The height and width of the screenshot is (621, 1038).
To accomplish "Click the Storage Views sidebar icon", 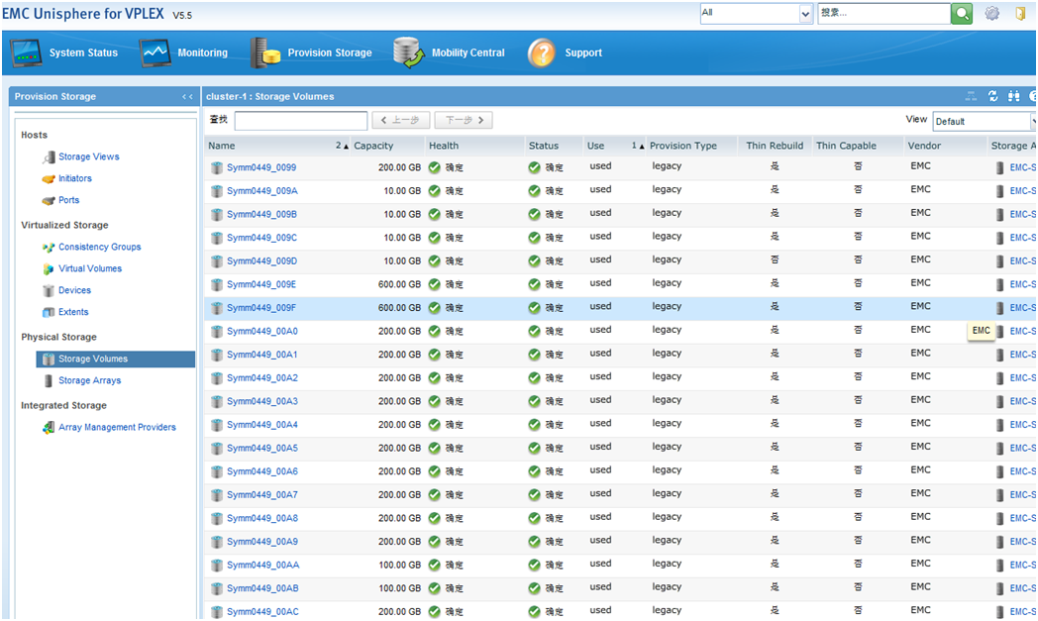I will point(49,156).
